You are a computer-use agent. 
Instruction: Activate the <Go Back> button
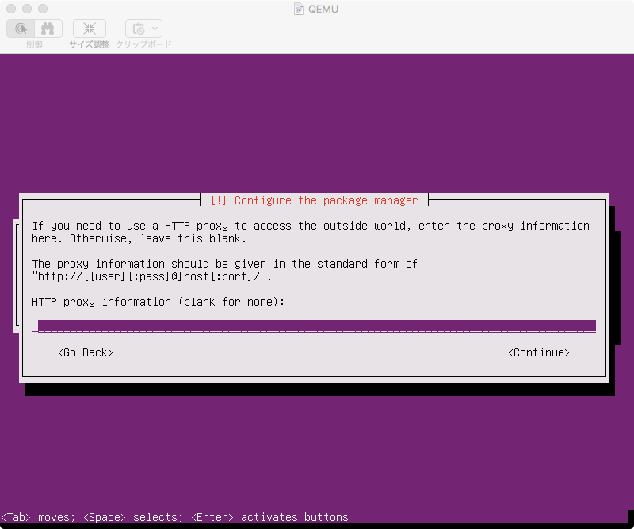[x=86, y=353]
